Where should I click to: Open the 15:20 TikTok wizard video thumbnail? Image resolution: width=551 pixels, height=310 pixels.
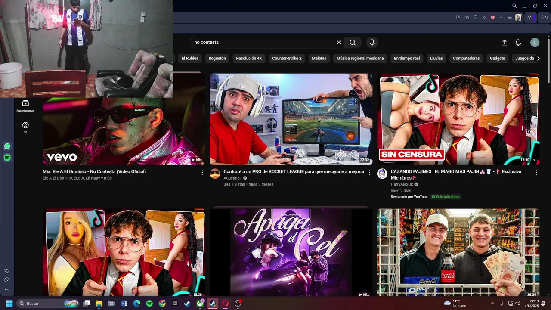click(x=124, y=253)
